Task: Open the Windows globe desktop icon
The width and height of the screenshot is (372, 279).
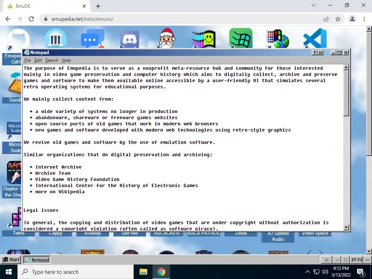Action: tap(278, 39)
